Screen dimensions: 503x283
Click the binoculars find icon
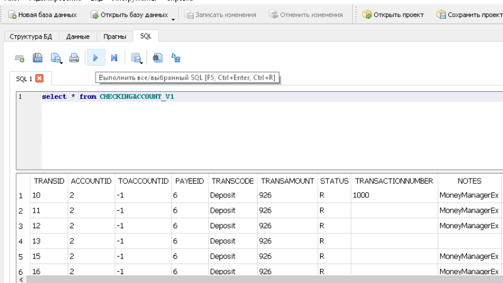point(158,58)
